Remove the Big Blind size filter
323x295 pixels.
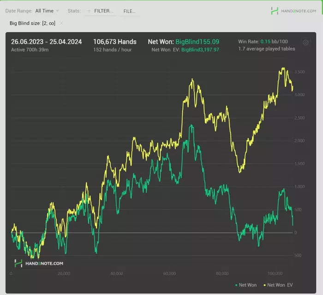pos(61,23)
